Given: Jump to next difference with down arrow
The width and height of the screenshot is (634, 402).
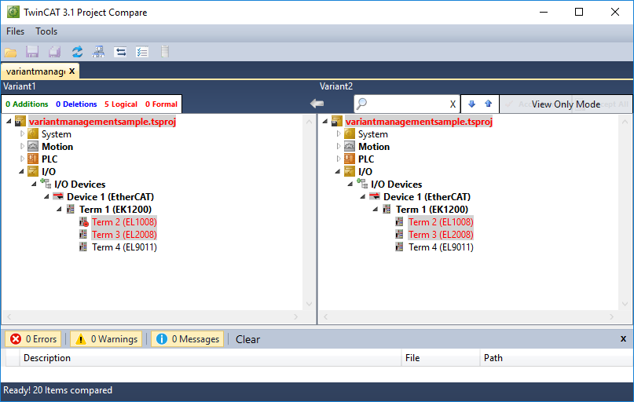Looking at the screenshot, I should (x=471, y=104).
